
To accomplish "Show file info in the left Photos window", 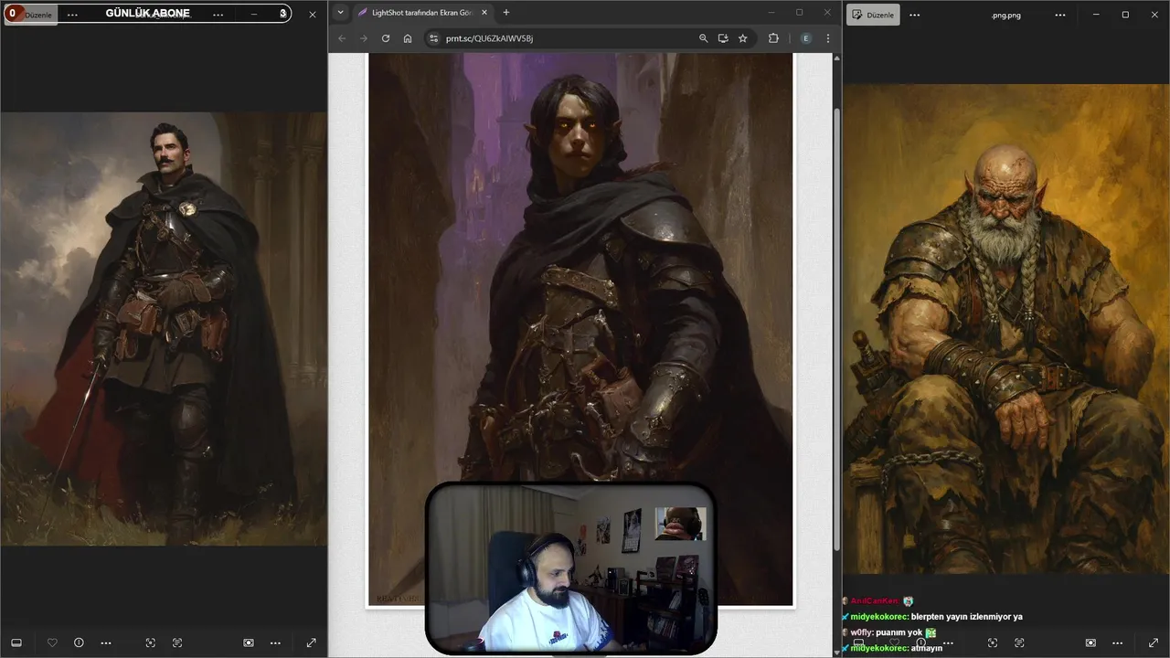I will tap(79, 642).
